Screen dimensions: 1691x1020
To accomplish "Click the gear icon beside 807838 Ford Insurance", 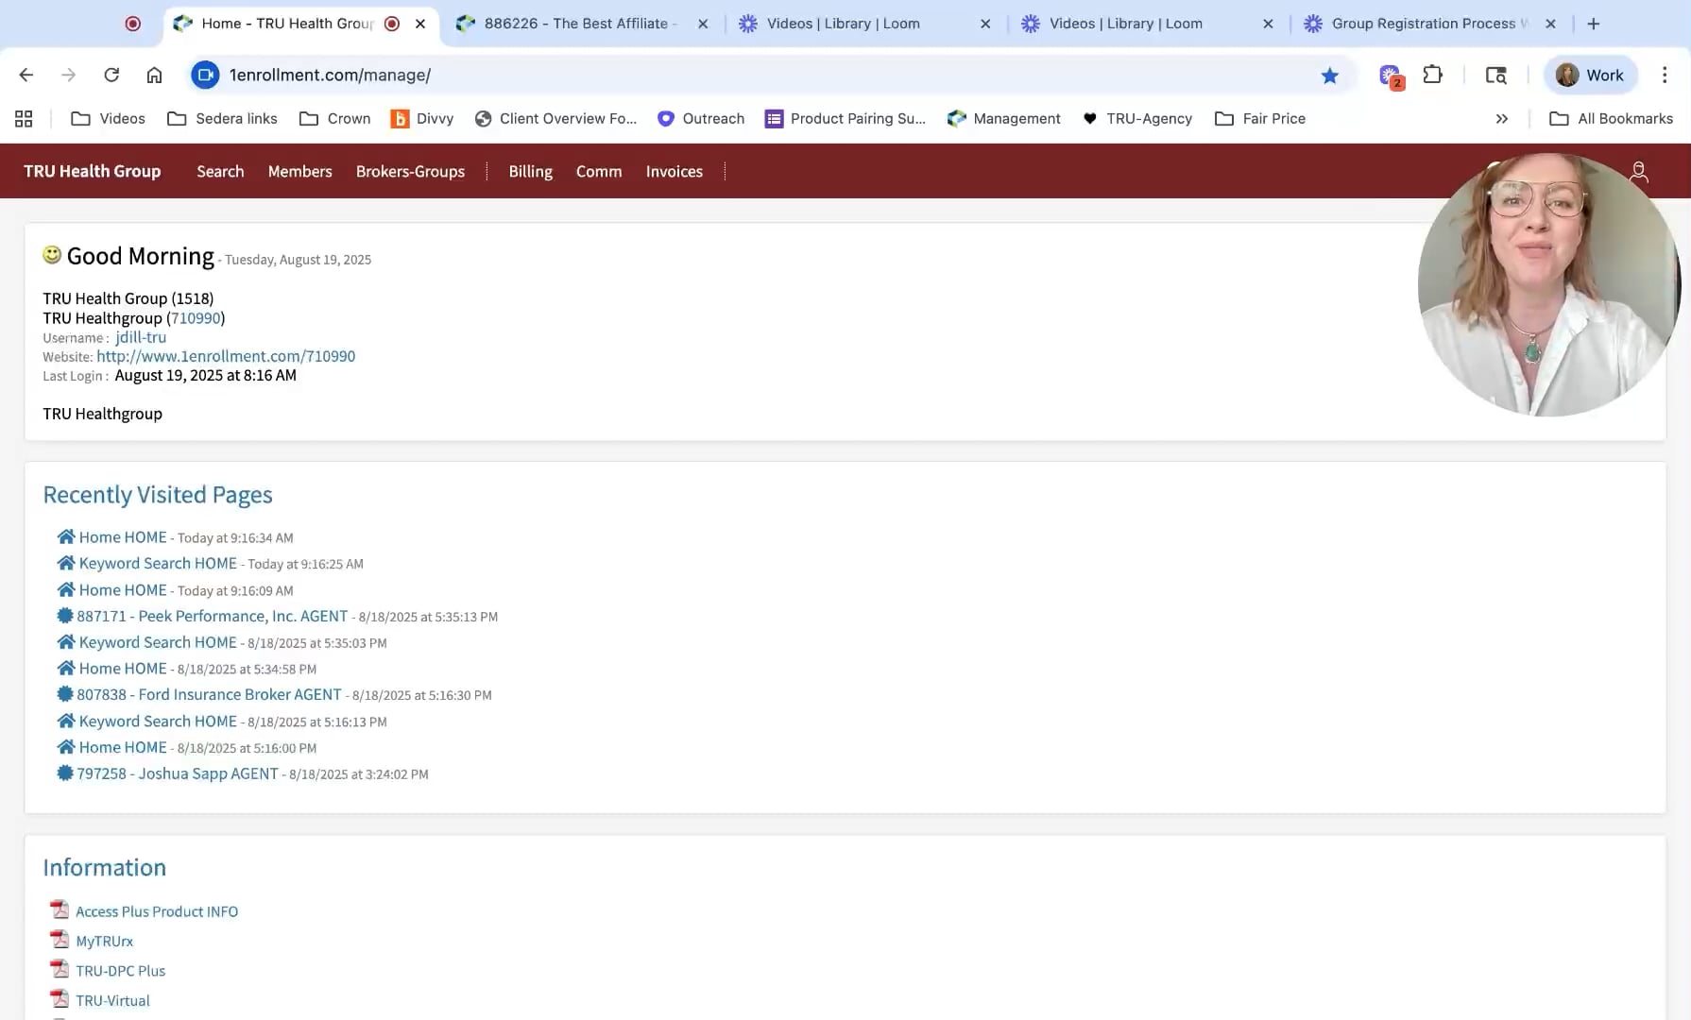I will 65,694.
